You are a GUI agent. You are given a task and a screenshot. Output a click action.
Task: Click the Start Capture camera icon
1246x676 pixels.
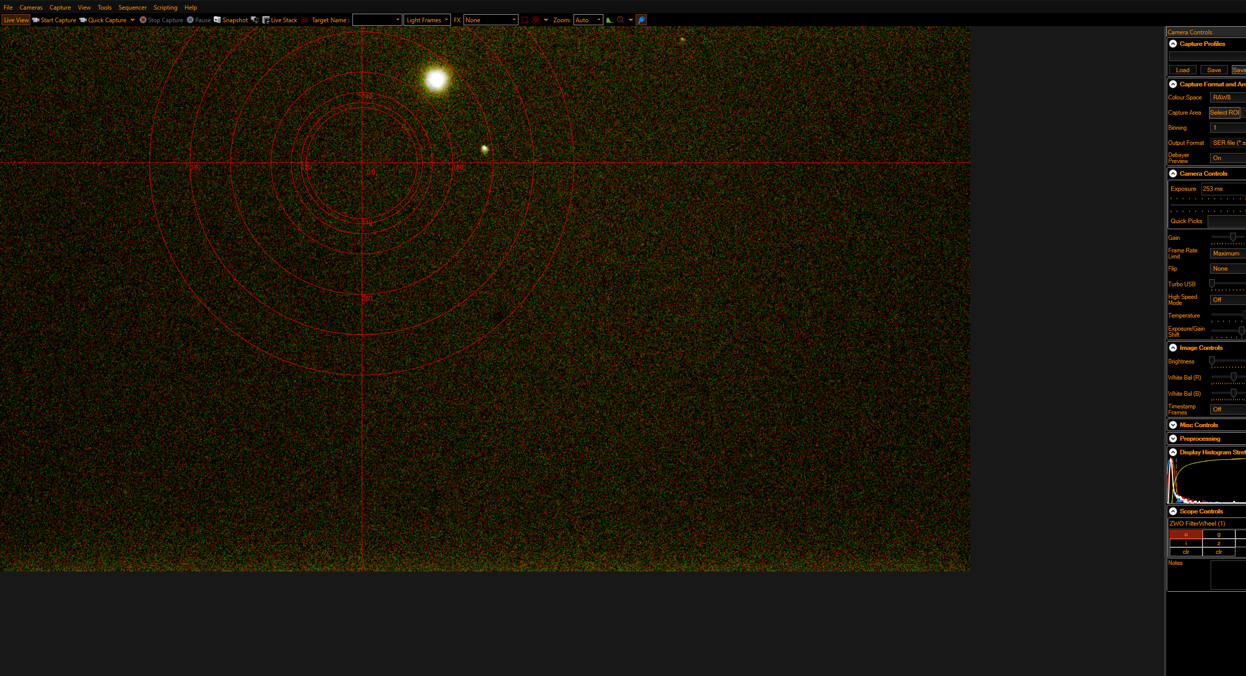[35, 20]
